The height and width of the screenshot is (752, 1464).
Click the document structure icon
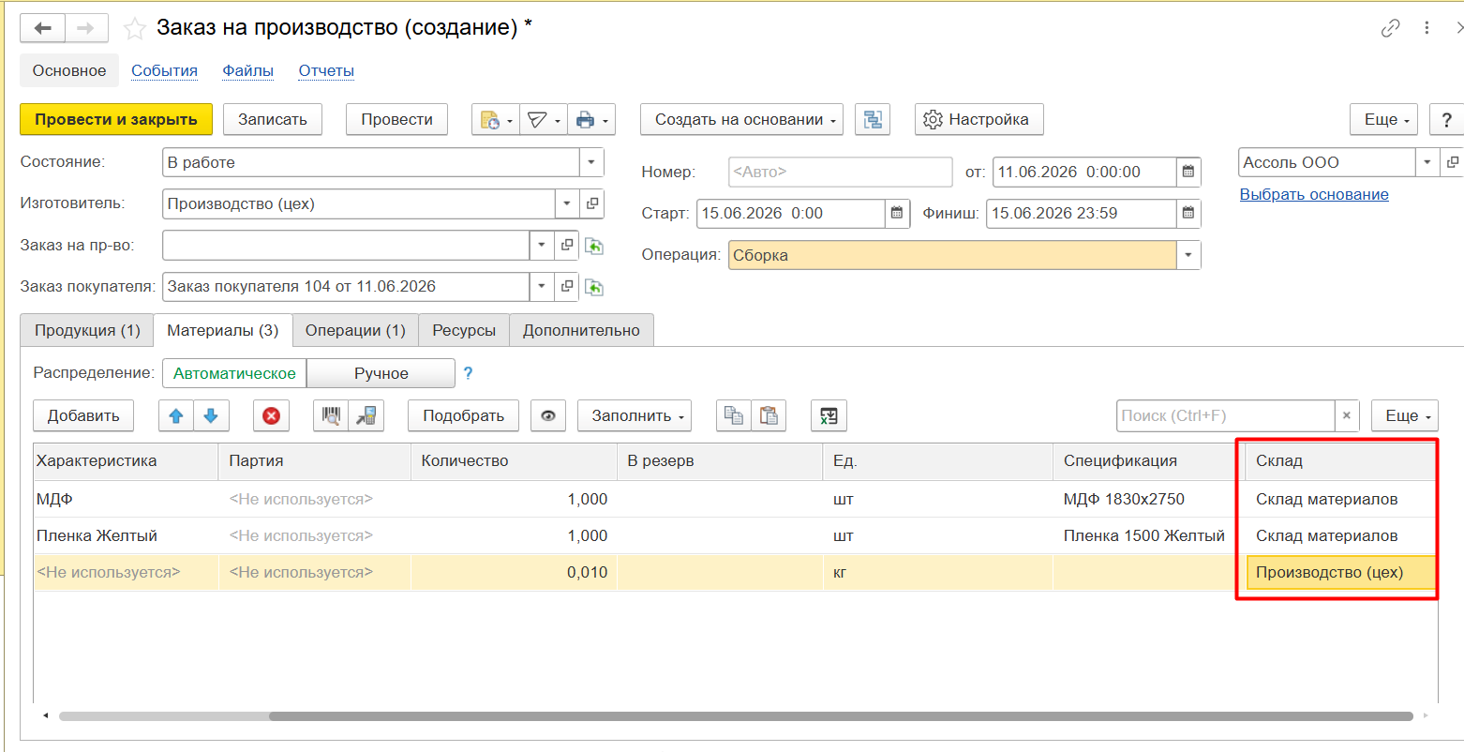pos(874,120)
